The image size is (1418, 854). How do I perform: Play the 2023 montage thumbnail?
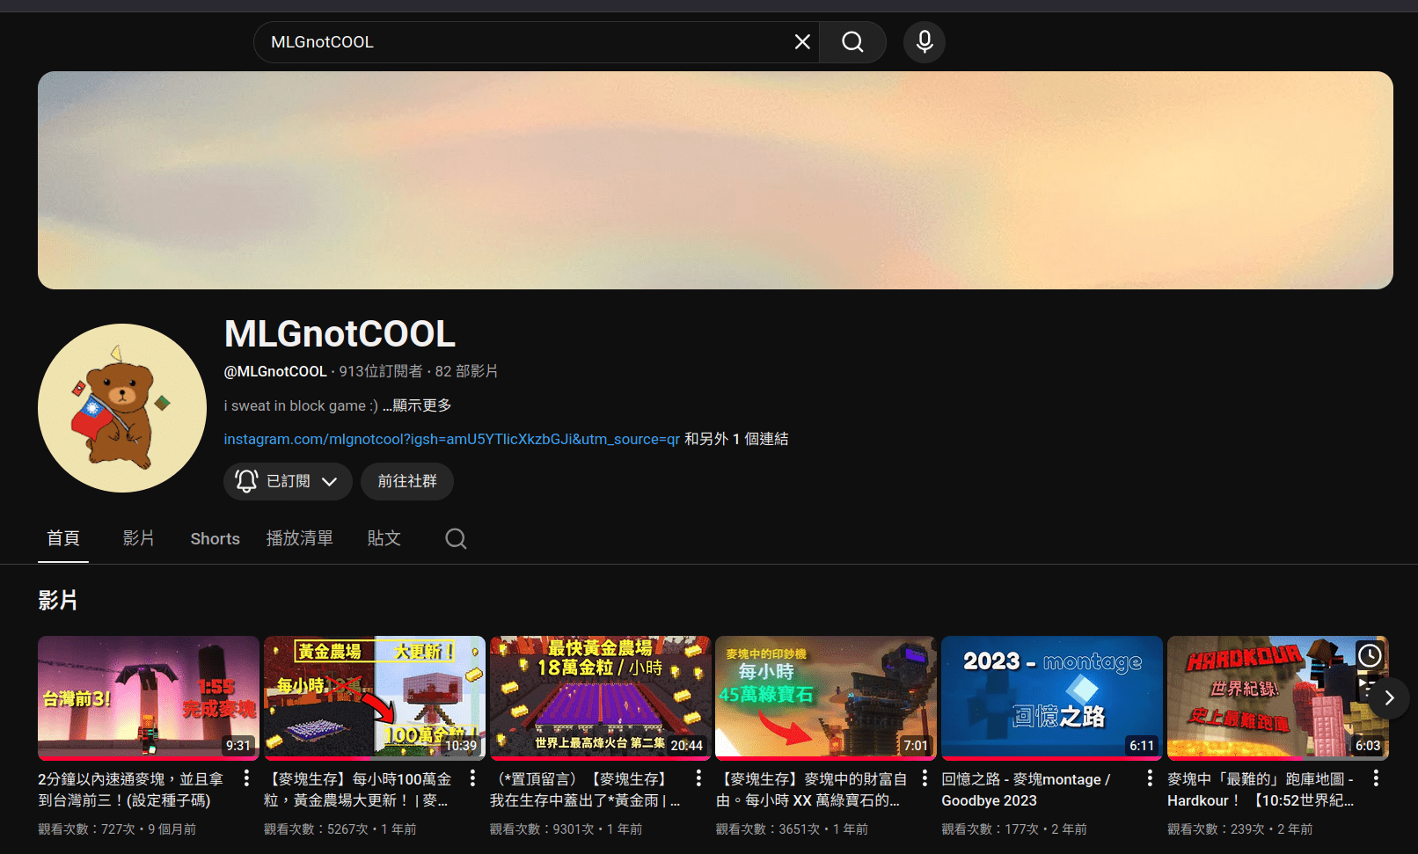[1052, 698]
